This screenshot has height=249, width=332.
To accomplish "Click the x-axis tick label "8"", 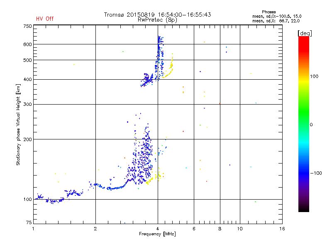I will [220, 229].
